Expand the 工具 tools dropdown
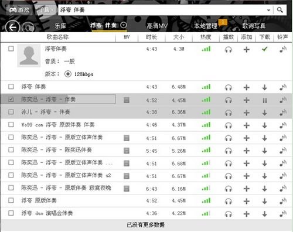 click(46, 10)
